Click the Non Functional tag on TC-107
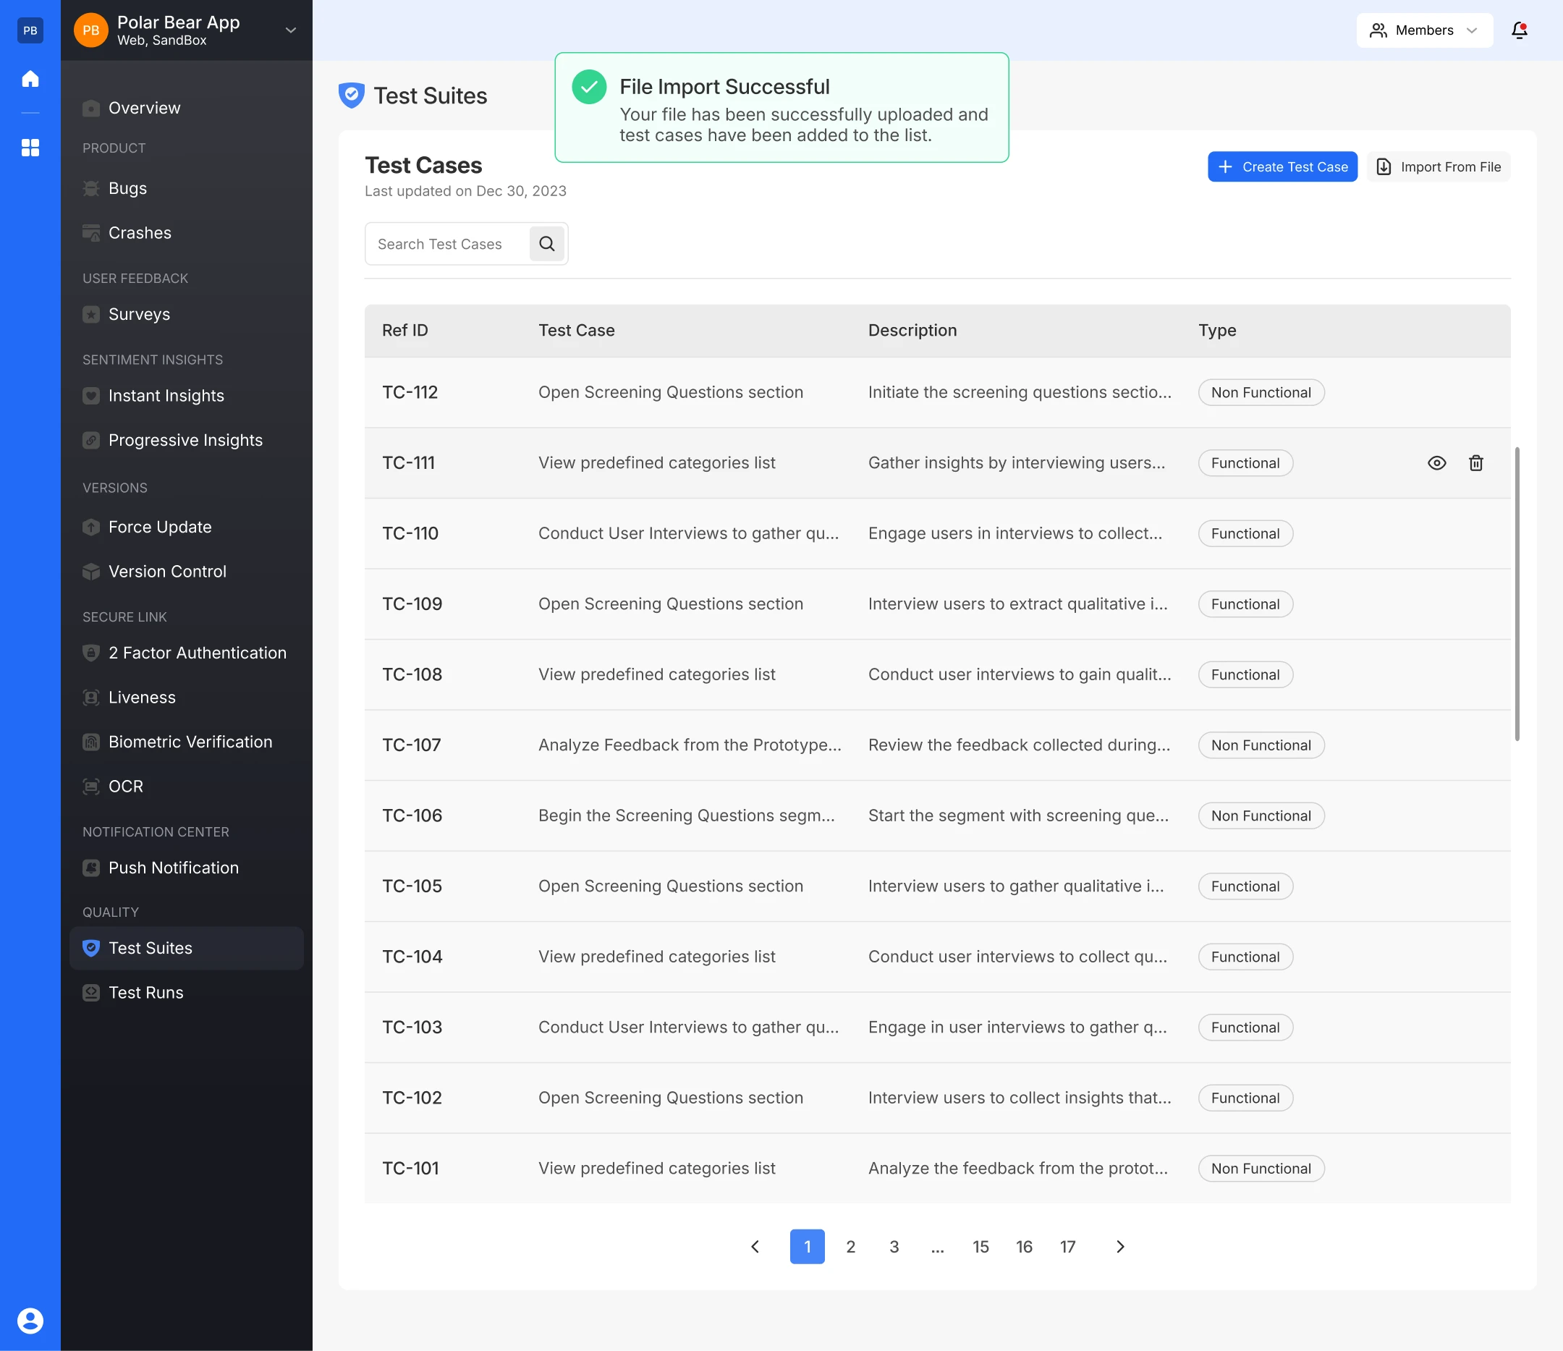Image resolution: width=1563 pixels, height=1351 pixels. tap(1261, 745)
